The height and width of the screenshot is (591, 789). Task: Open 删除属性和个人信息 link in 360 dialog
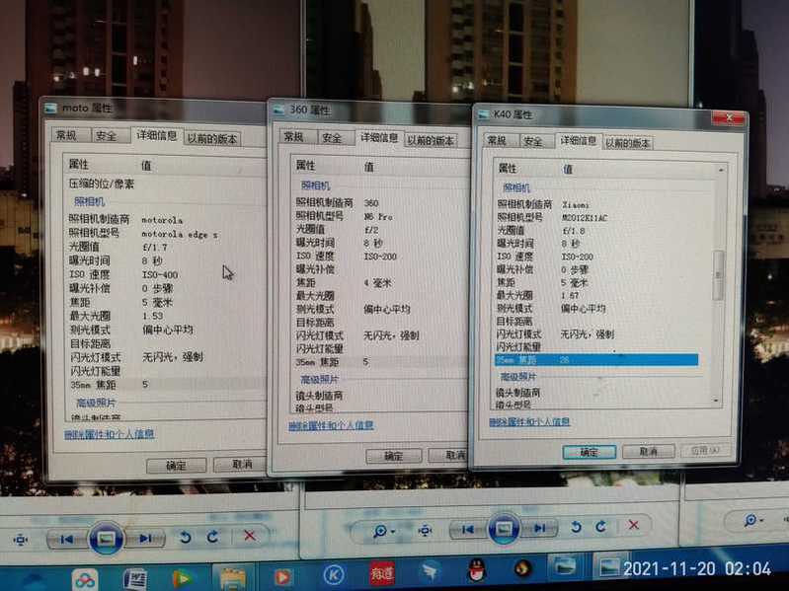point(331,425)
